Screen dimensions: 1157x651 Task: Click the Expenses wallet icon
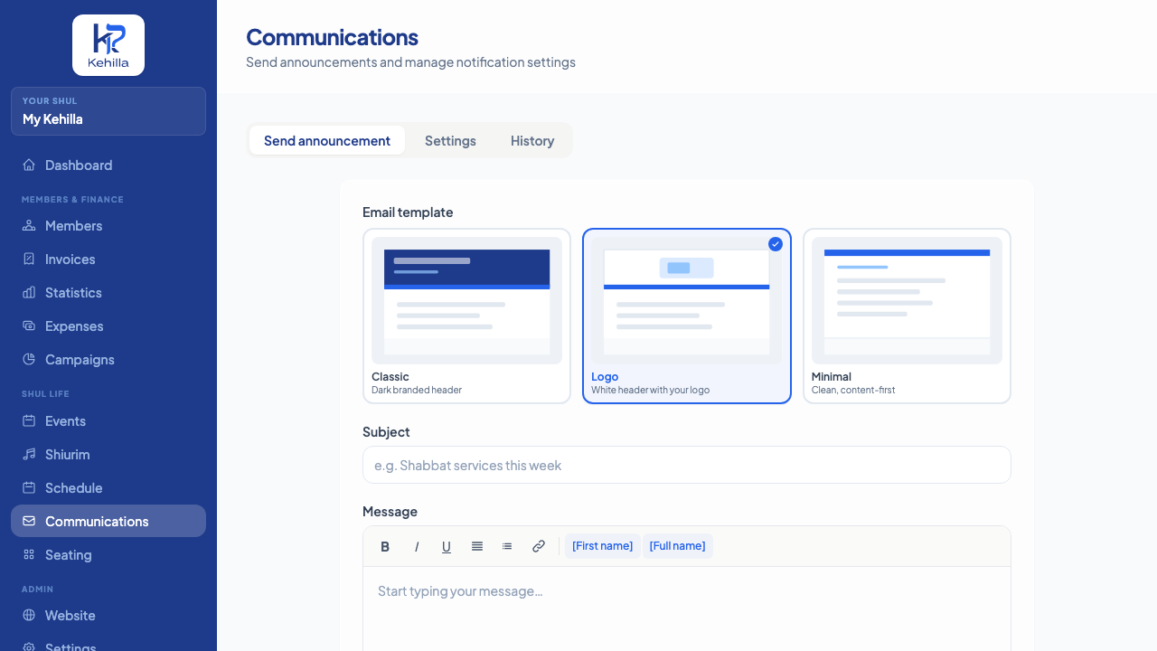29,325
